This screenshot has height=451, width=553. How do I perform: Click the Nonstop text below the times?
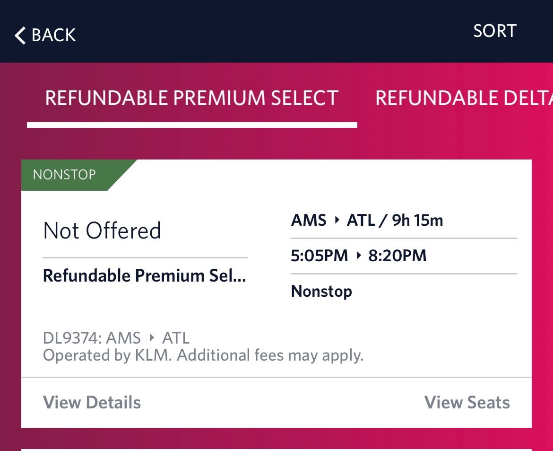point(321,291)
